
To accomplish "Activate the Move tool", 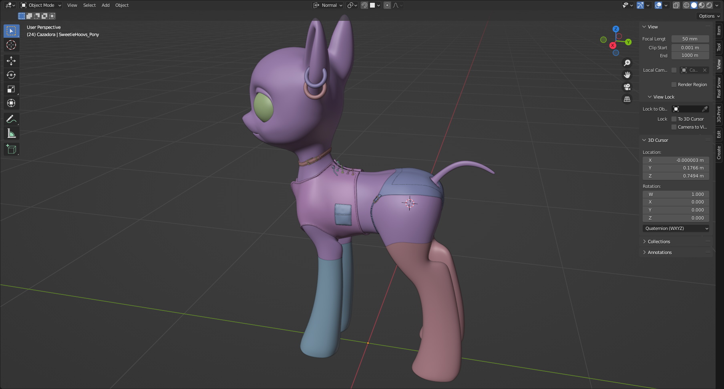I will (11, 61).
